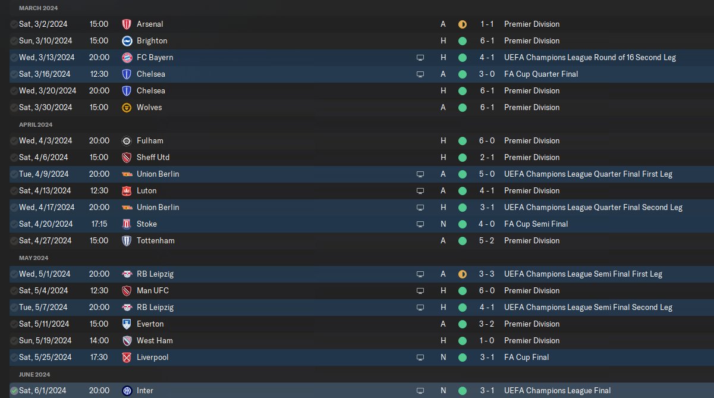Screen dimensions: 714x398
Task: Click the Inter club crest
Action: click(126, 391)
